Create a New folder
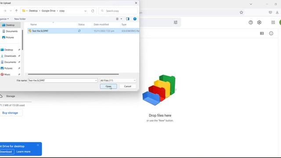The width and height of the screenshot is (281, 158). click(x=20, y=19)
